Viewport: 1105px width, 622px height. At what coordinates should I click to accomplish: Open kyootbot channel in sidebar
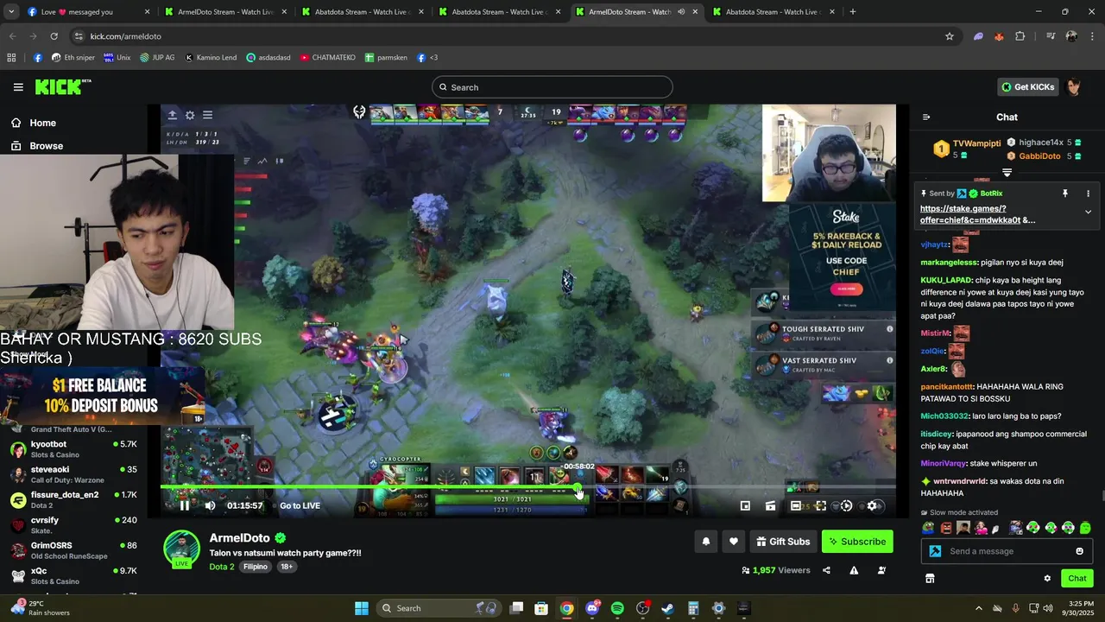pos(73,449)
